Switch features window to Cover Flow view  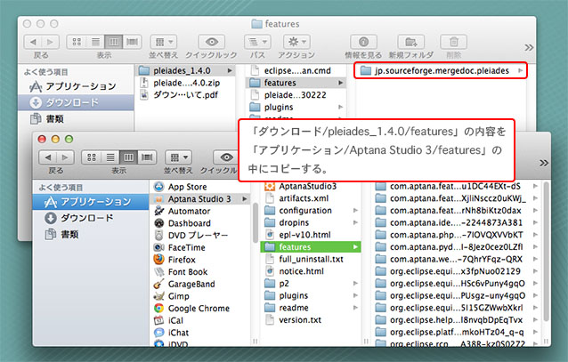pyautogui.click(x=133, y=42)
